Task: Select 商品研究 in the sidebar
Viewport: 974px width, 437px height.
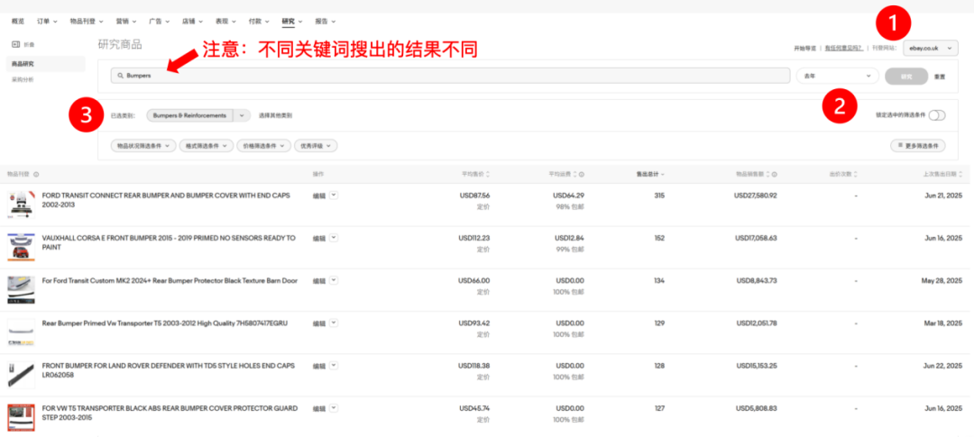Action: [46, 63]
